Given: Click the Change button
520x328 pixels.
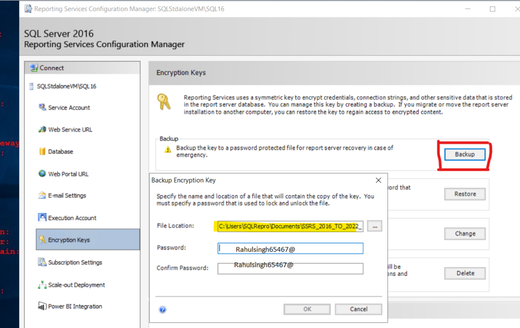Looking at the screenshot, I should 465,234.
